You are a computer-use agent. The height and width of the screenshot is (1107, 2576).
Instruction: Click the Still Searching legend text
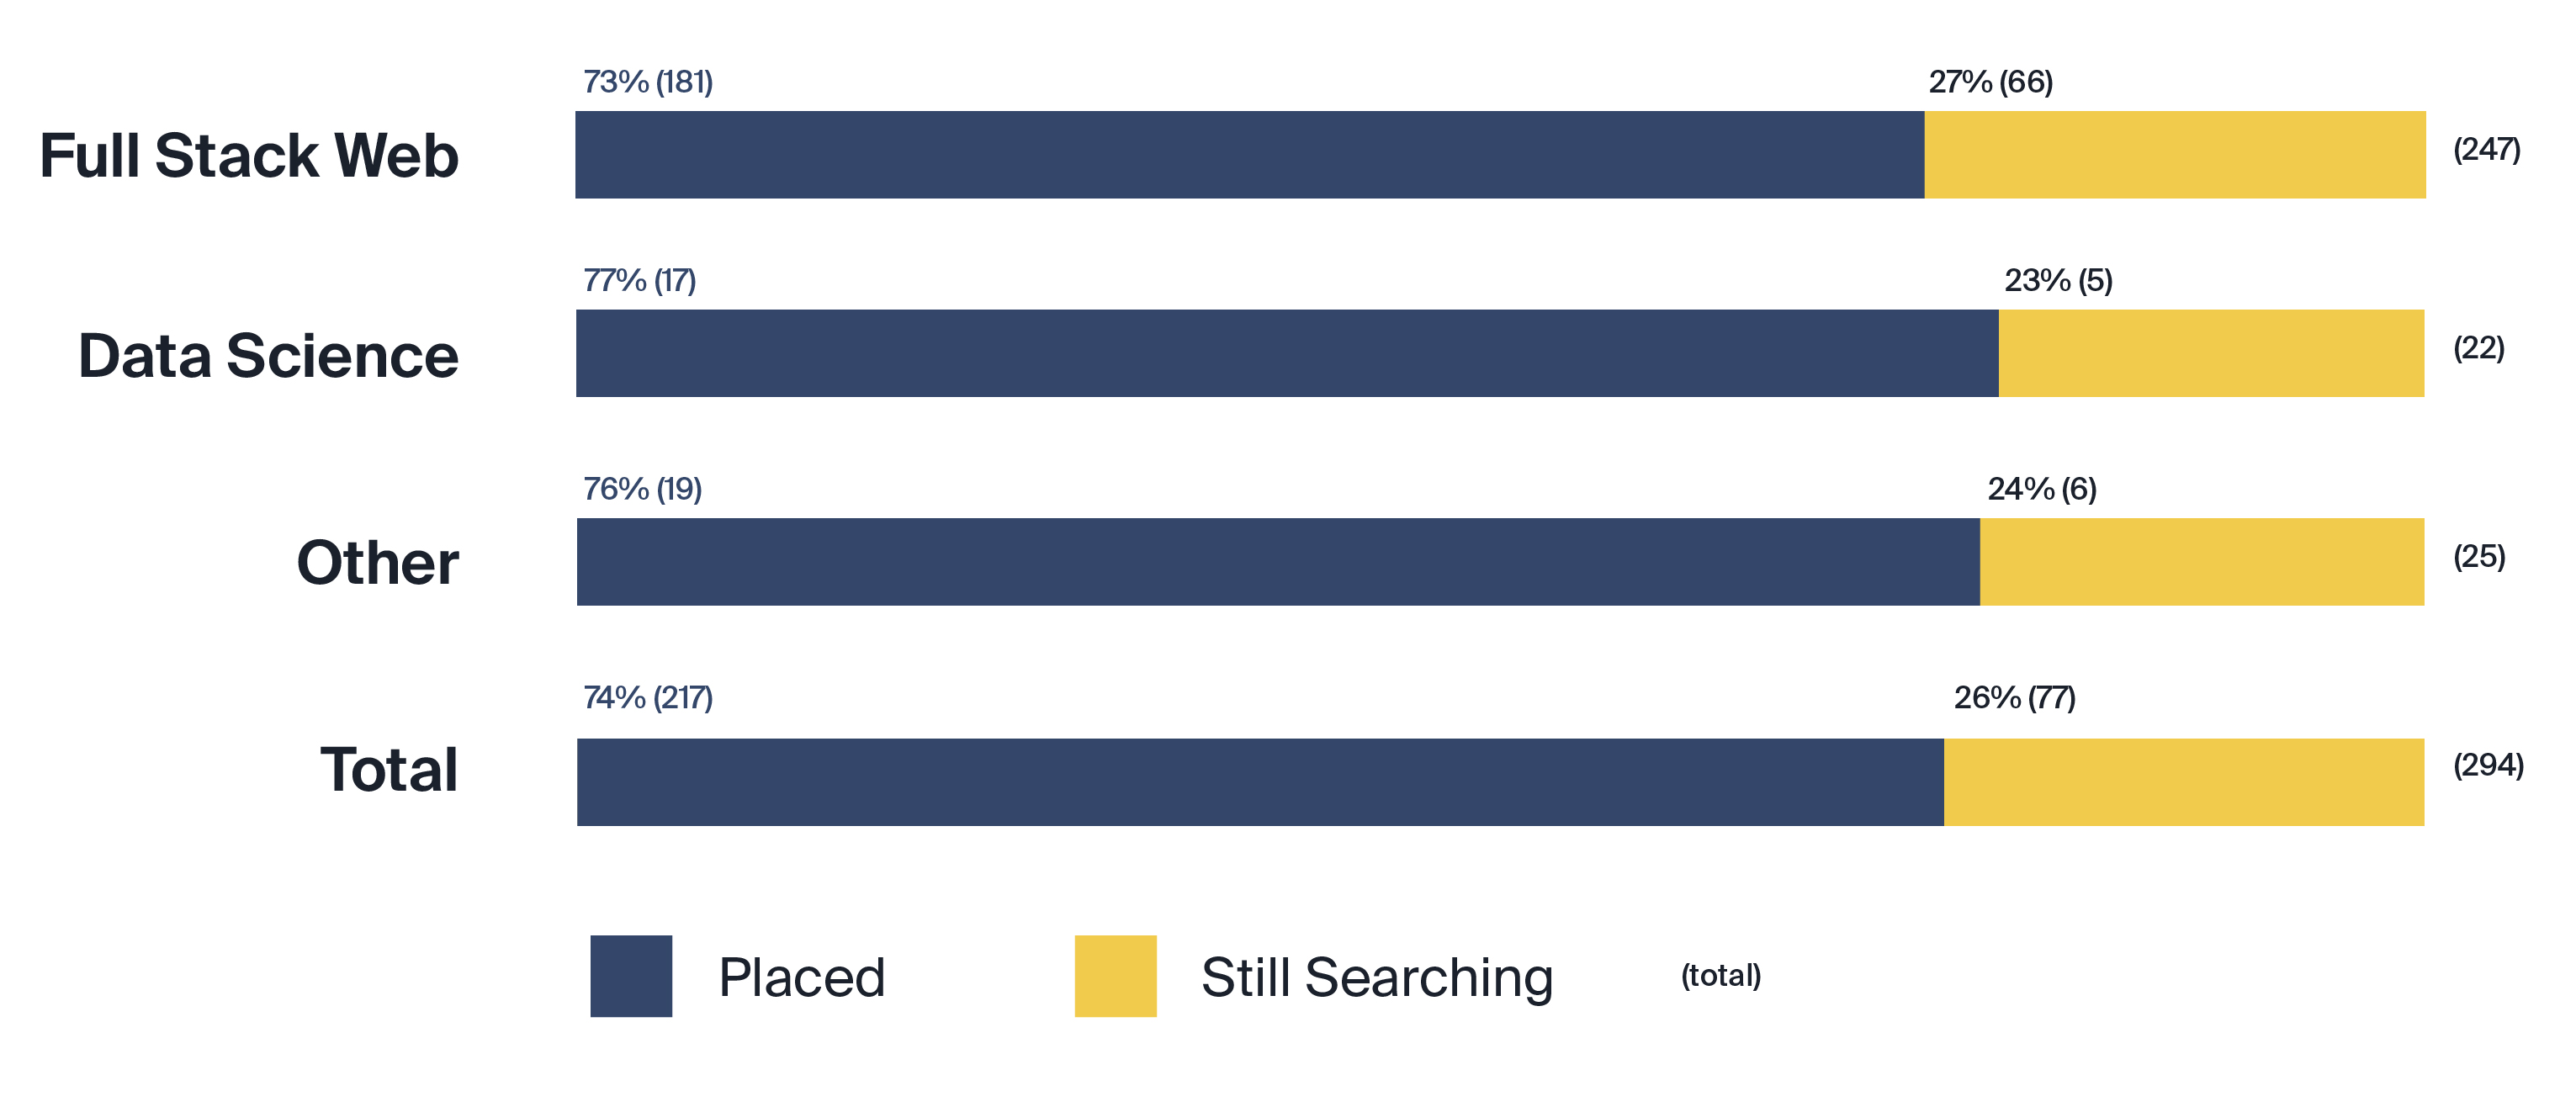1377,978
